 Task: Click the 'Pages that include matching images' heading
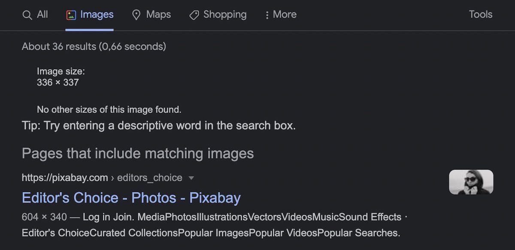(x=138, y=153)
